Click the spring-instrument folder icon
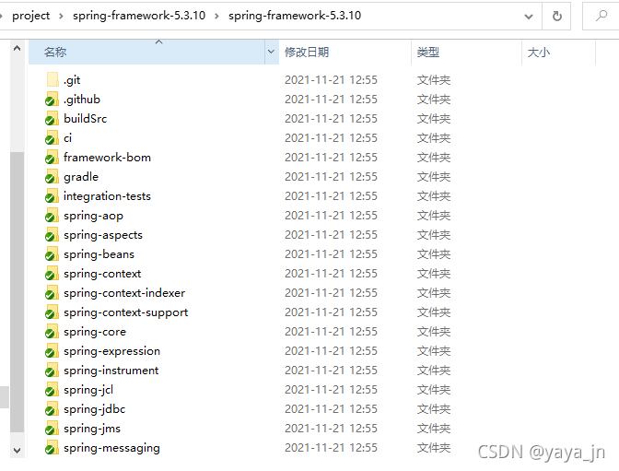619x471 pixels. point(53,370)
